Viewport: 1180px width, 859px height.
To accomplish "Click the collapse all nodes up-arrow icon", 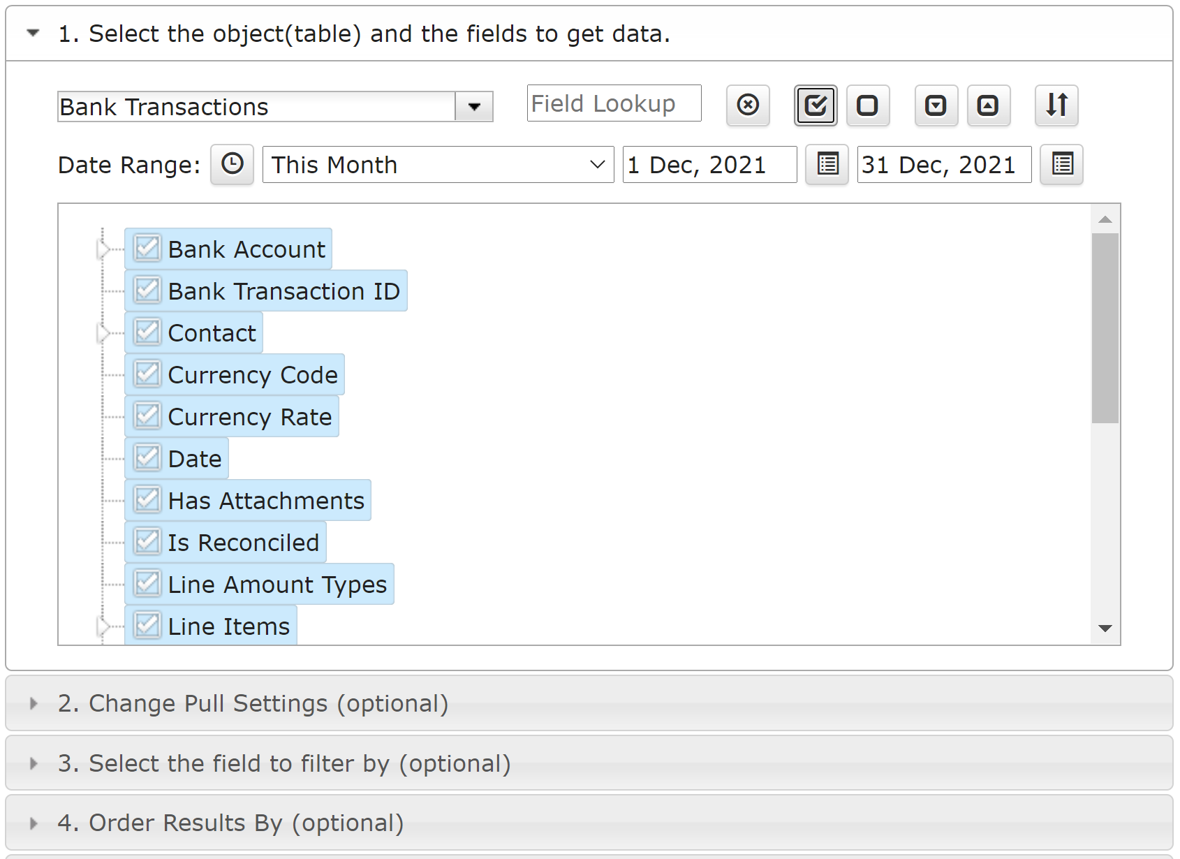I will (x=988, y=105).
